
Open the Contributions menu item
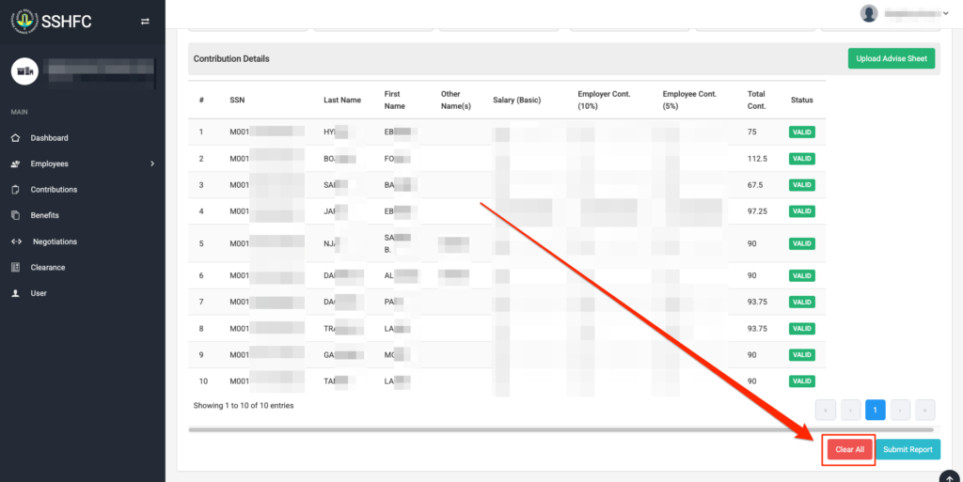coord(54,190)
